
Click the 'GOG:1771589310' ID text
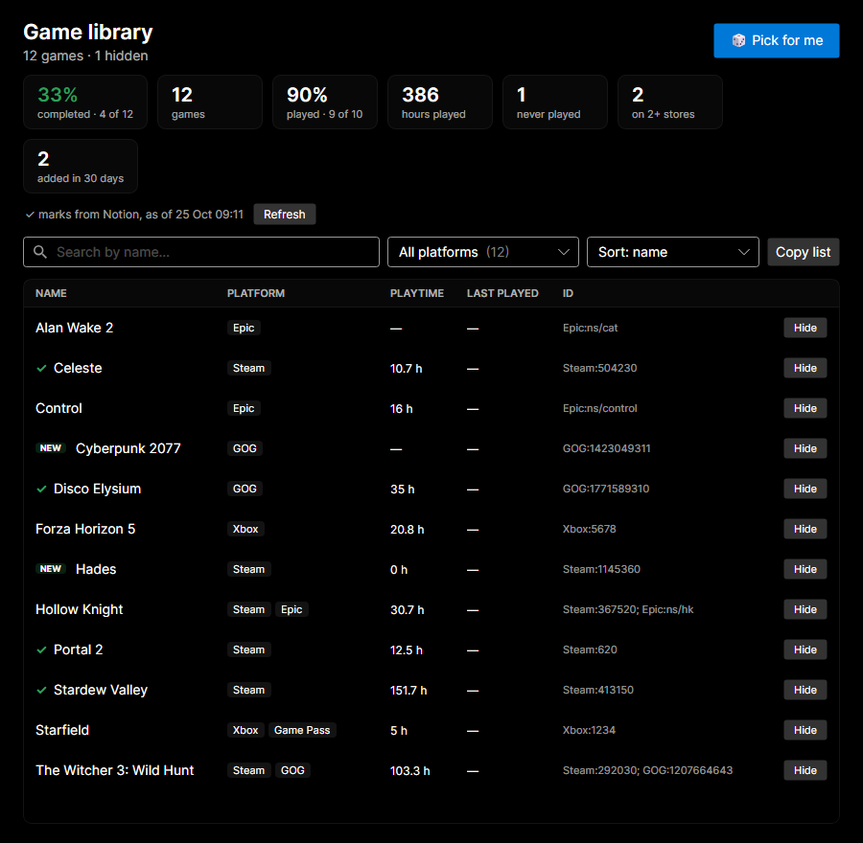pos(605,489)
